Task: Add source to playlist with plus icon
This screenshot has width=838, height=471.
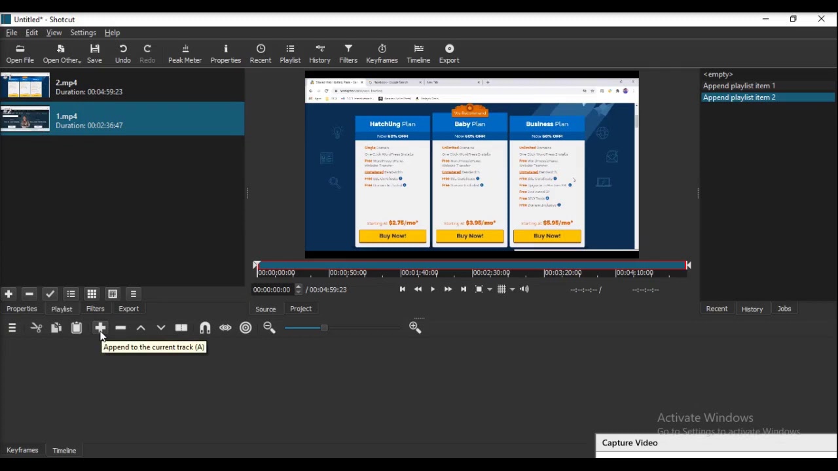Action: [x=9, y=296]
